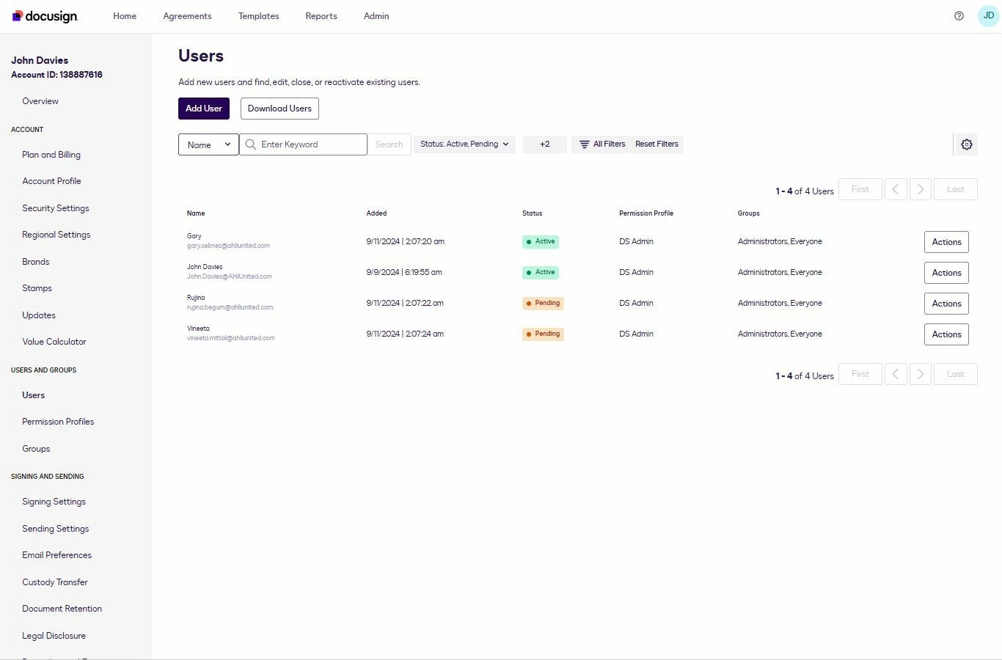This screenshot has width=1002, height=660.
Task: Open Security Settings page
Action: click(56, 208)
